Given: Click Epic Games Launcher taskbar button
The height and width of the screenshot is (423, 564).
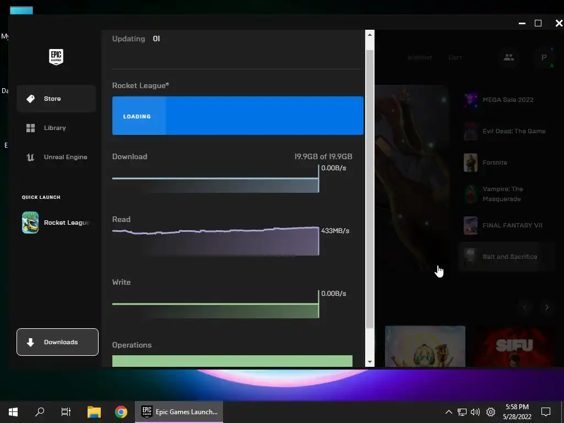Looking at the screenshot, I should coord(179,412).
